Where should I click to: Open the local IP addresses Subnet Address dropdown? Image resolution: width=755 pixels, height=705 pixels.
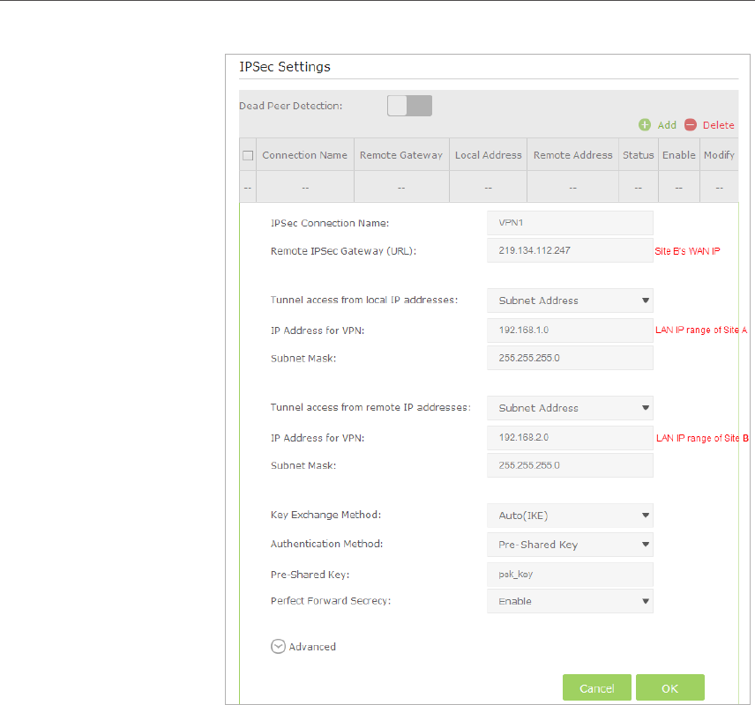[570, 301]
